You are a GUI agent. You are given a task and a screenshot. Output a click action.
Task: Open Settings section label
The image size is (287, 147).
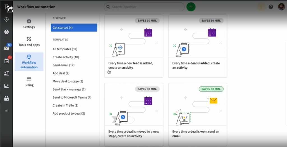[x=29, y=27]
